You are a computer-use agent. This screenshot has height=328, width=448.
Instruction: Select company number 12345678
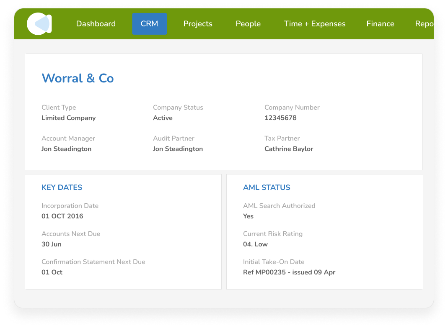pyautogui.click(x=280, y=118)
